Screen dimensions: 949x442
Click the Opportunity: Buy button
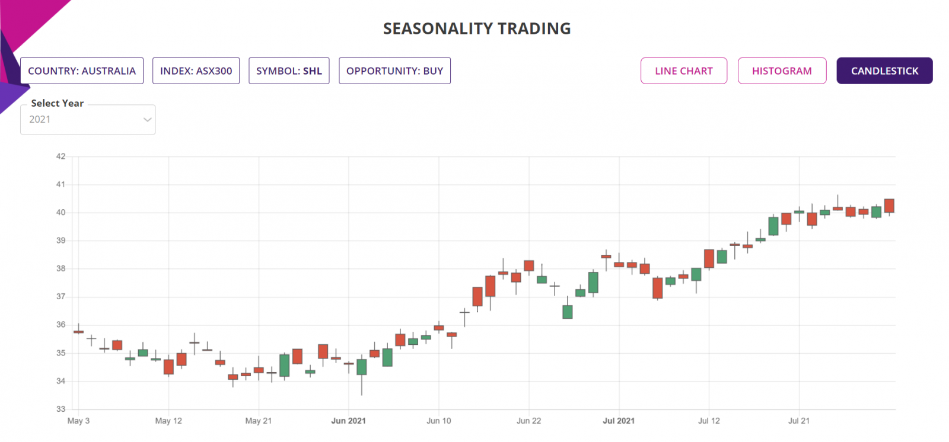coord(394,71)
